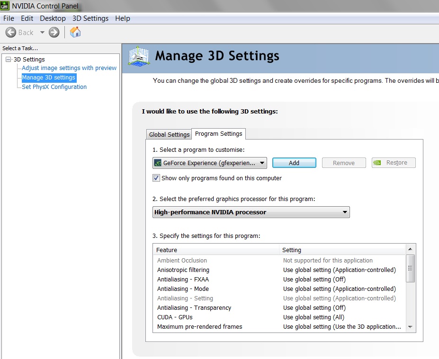Screen dimensions: 439x359
Task: Toggle Show only programs found on this computer
Action: point(156,178)
